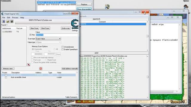The width and height of the screenshot is (191, 107).
Task: Click the Address column header in results
Action: tap(7, 29)
